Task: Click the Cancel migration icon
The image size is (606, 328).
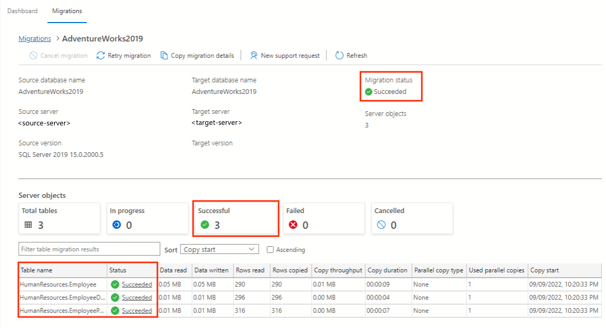Action: (34, 56)
